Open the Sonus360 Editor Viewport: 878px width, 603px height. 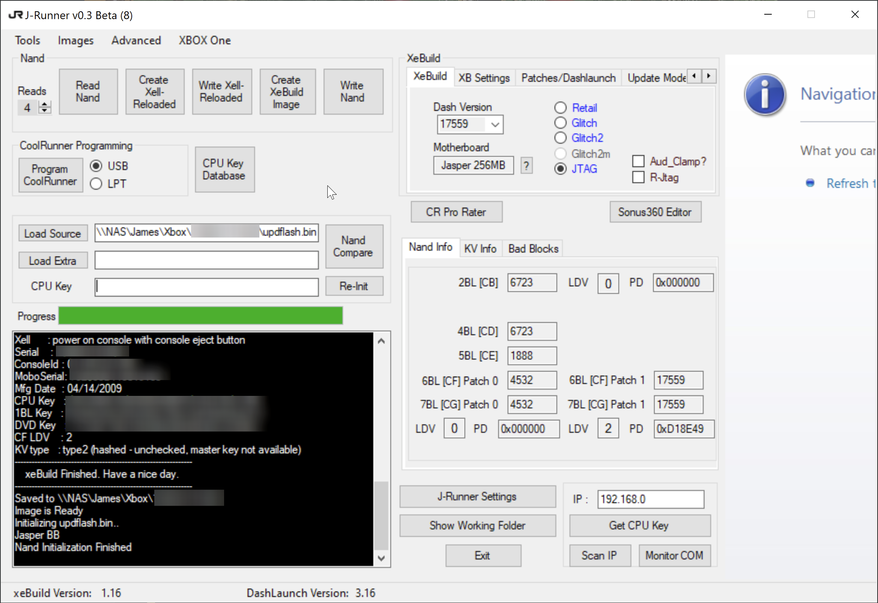click(655, 212)
